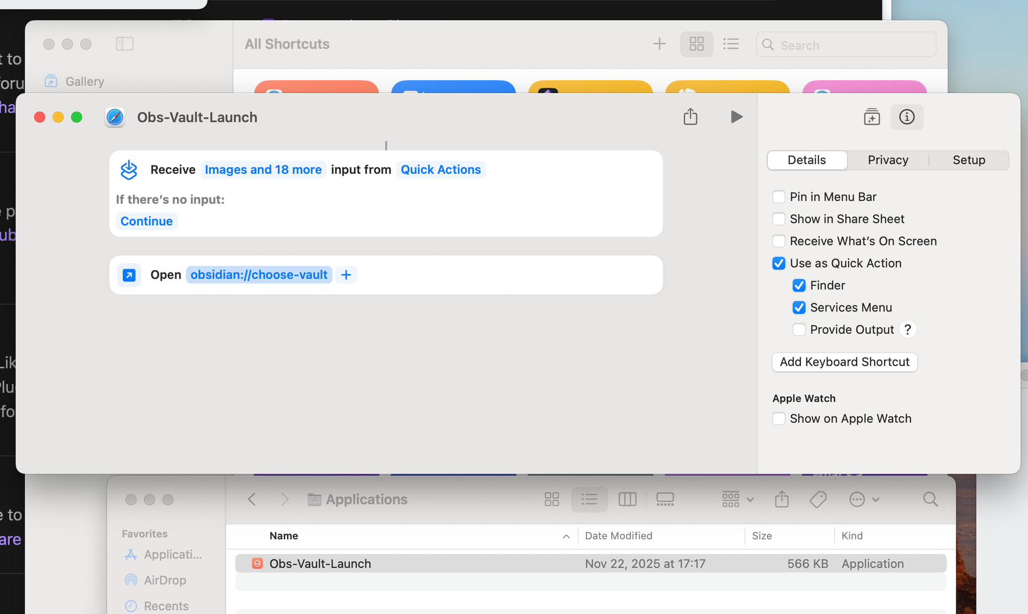This screenshot has height=614, width=1028.
Task: Uncheck Use as Quick Action
Action: click(778, 263)
